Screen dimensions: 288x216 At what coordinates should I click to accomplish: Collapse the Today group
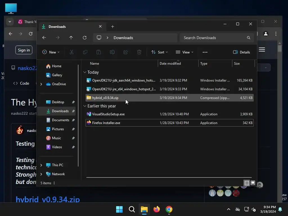point(85,72)
